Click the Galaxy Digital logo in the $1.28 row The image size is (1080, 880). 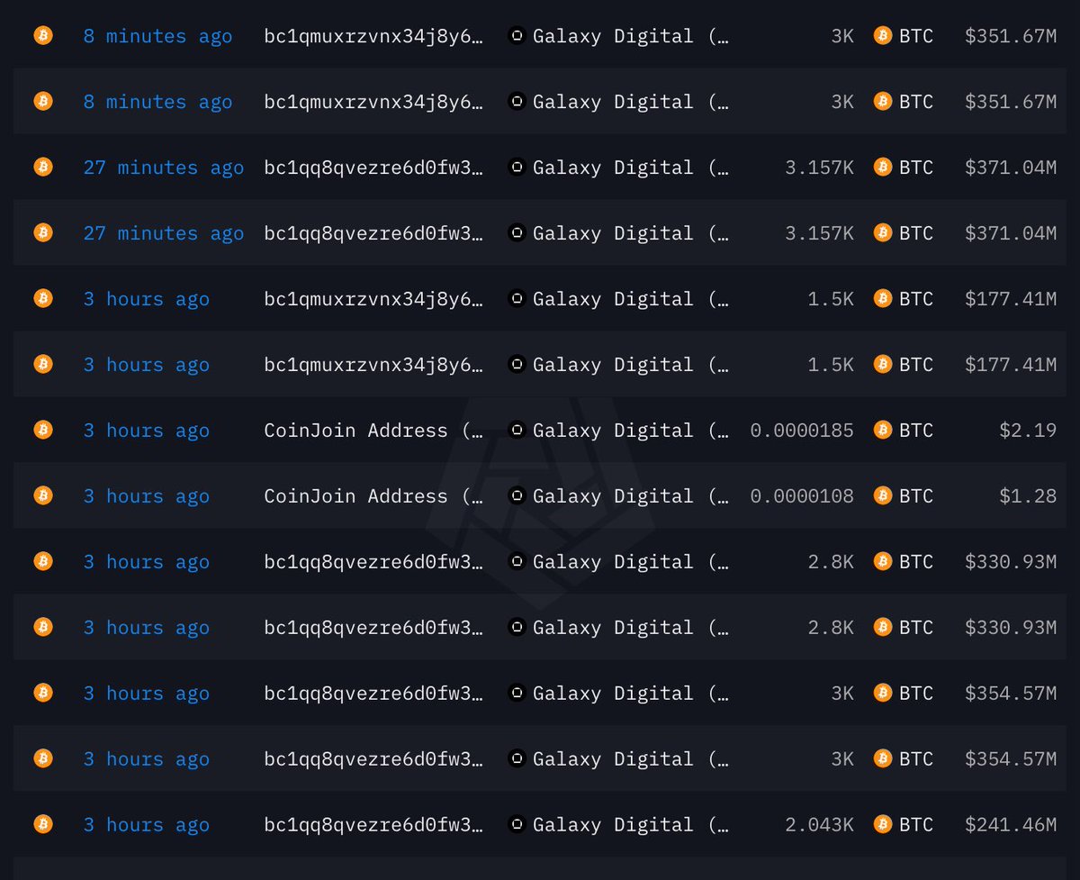517,496
